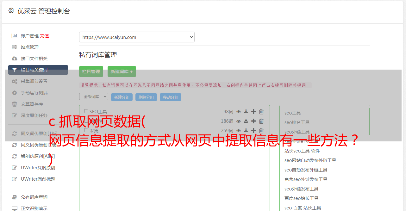Select keyword 'seo 百度 站长工具'
Viewport: 406px width, 211px height.
pyautogui.click(x=303, y=208)
